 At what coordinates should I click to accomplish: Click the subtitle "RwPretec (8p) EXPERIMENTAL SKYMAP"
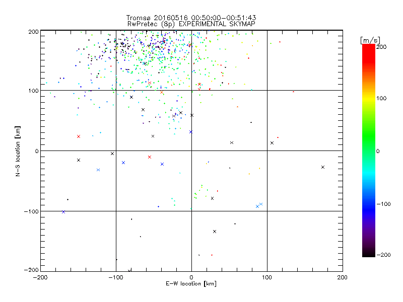(191, 24)
